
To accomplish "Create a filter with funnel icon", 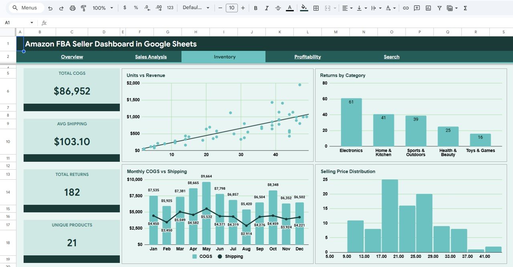I will (440, 8).
